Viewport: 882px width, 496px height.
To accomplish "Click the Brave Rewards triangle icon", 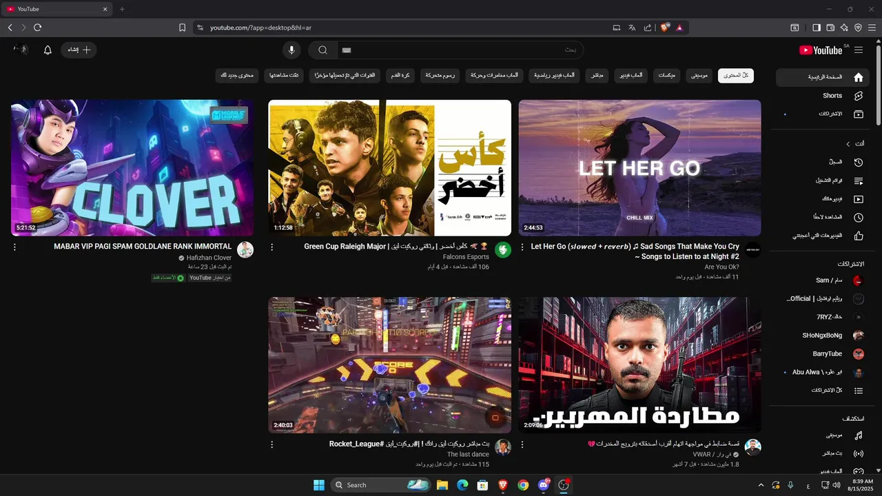I will pyautogui.click(x=679, y=28).
